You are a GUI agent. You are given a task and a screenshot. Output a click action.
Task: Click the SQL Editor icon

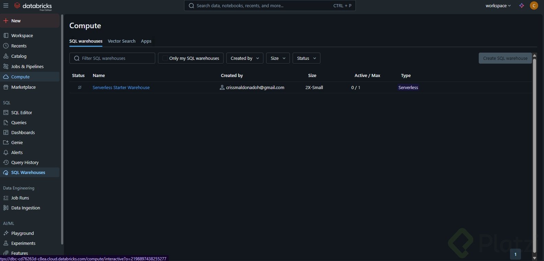6,113
